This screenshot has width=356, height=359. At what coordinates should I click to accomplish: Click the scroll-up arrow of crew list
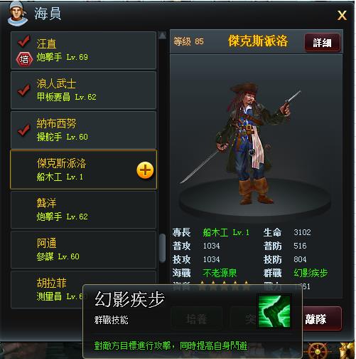162,36
